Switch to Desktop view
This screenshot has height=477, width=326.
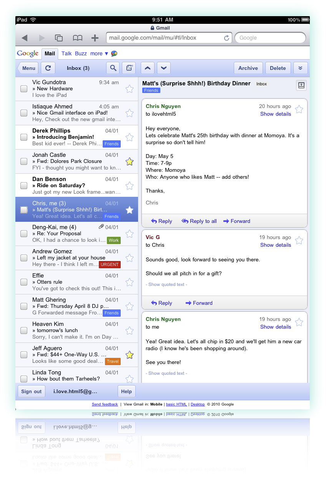point(198,404)
